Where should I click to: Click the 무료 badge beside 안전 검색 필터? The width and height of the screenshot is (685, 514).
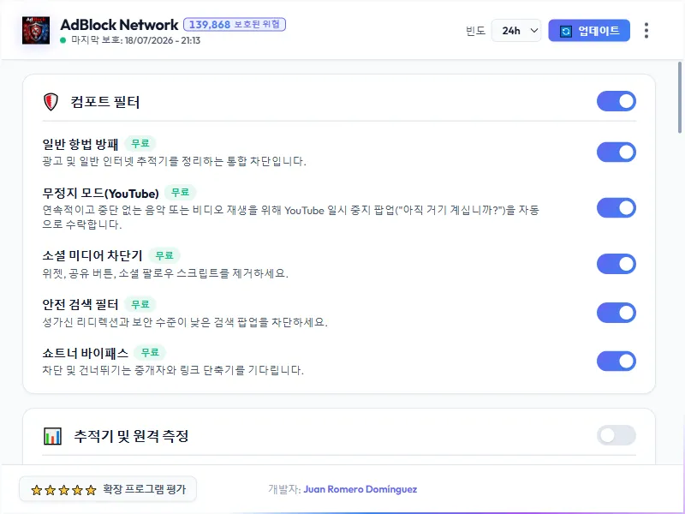[140, 304]
